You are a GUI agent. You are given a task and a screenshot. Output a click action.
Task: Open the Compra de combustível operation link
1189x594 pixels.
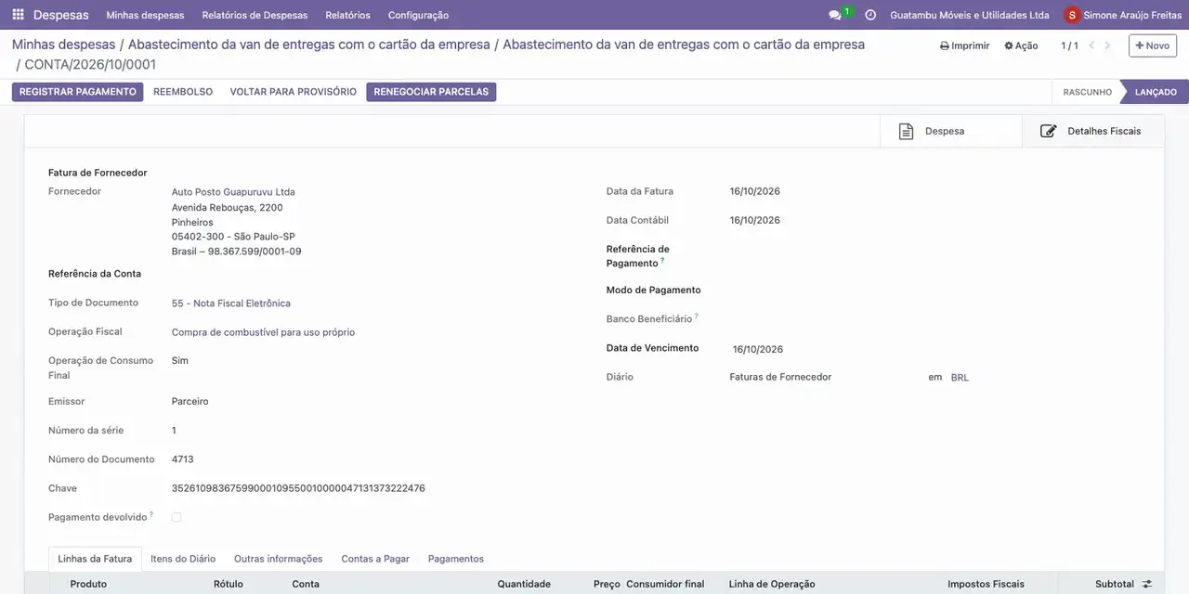[x=263, y=332]
